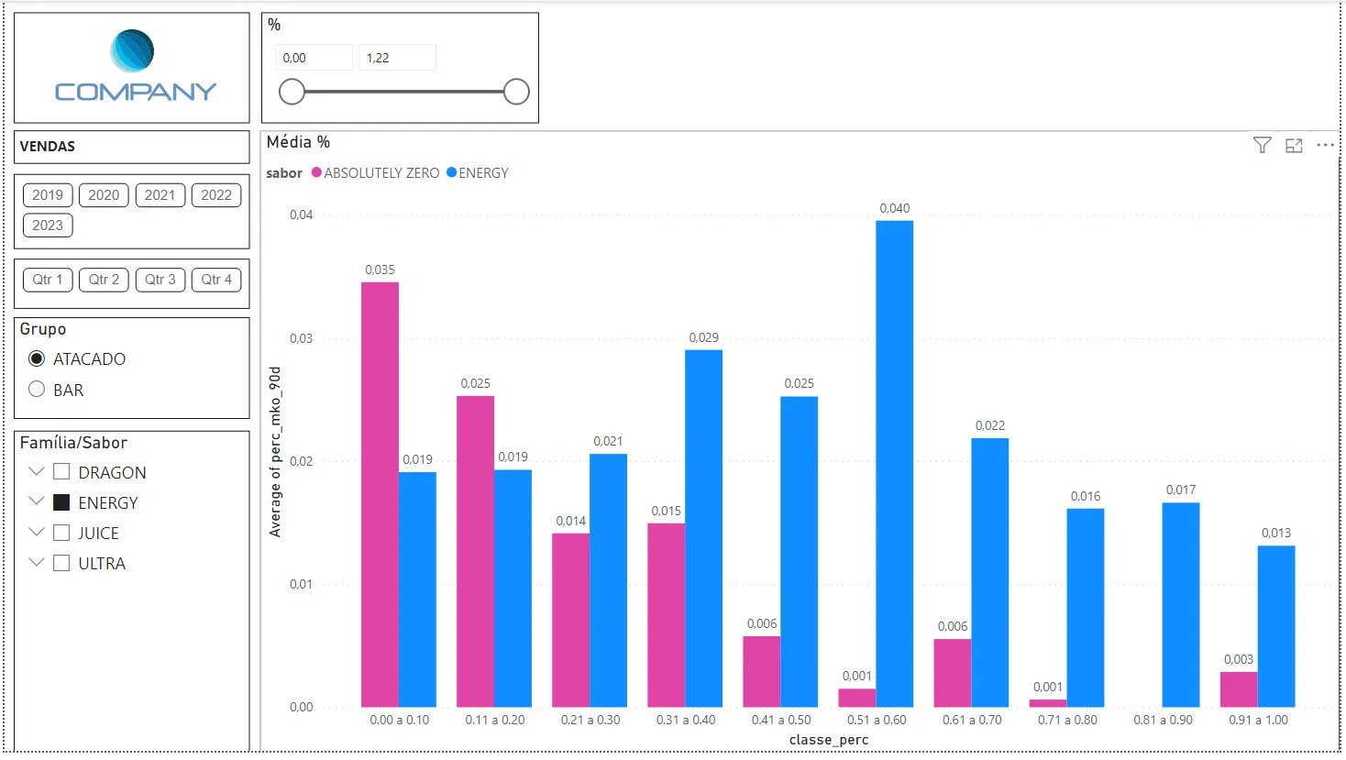Check the DRAGON checkbox
The height and width of the screenshot is (760, 1346).
coord(61,472)
